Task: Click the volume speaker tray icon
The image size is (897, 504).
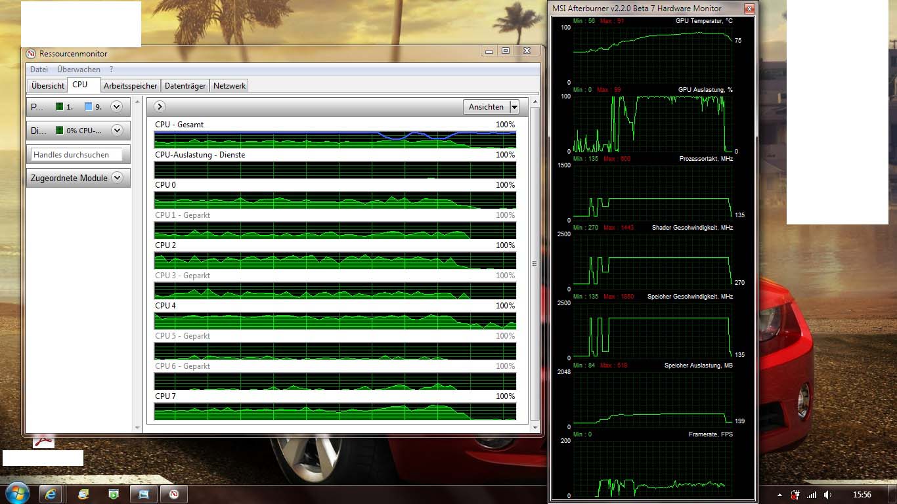Action: 827,495
